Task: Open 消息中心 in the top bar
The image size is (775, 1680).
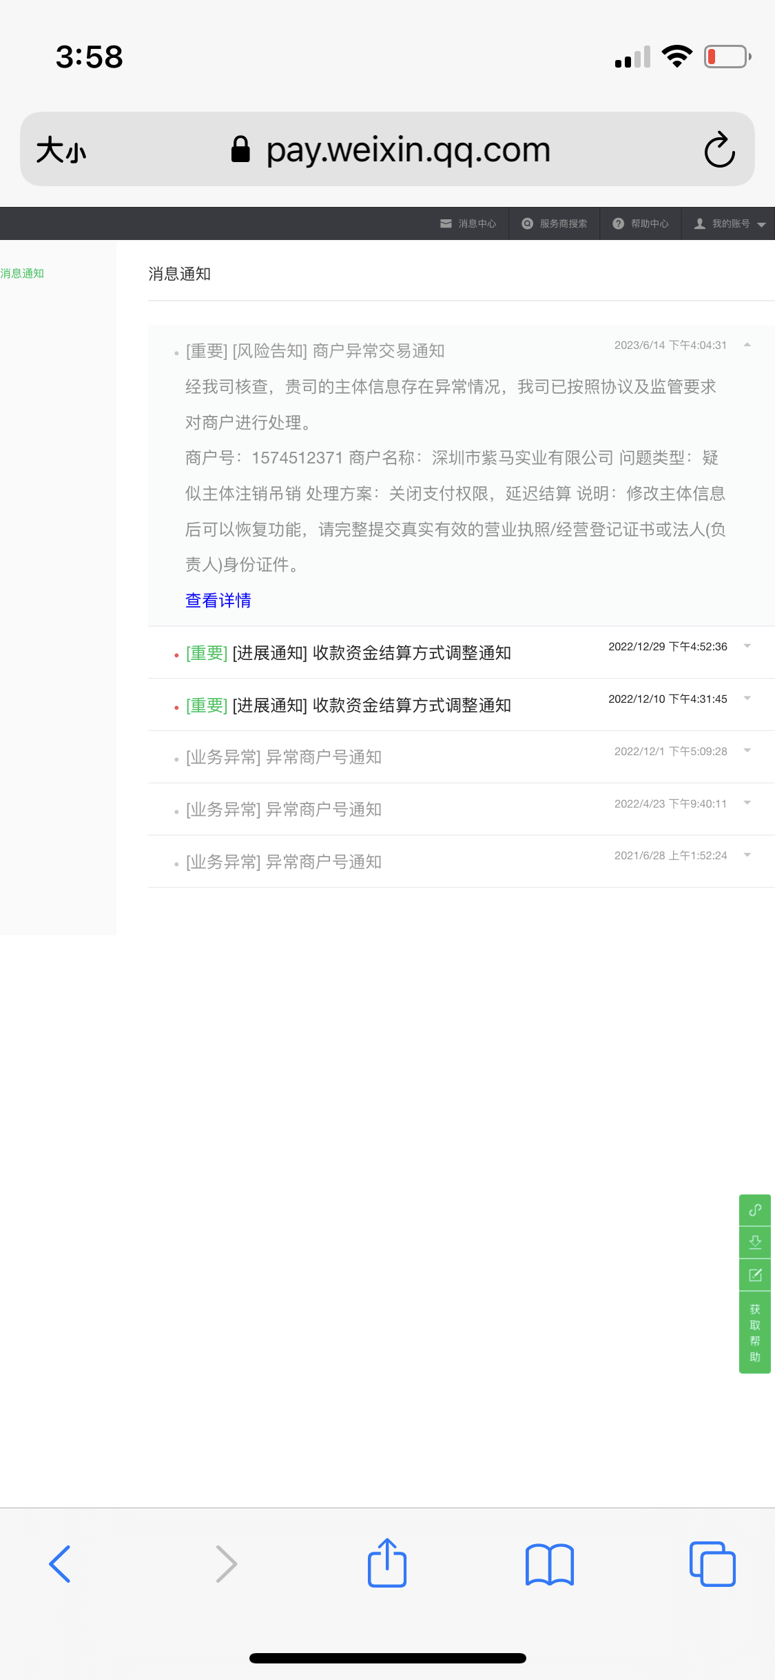Action: (468, 223)
